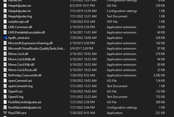
Task: Select the Microsoft.Expression.Drawing.dll file
Action: pos(30,43)
